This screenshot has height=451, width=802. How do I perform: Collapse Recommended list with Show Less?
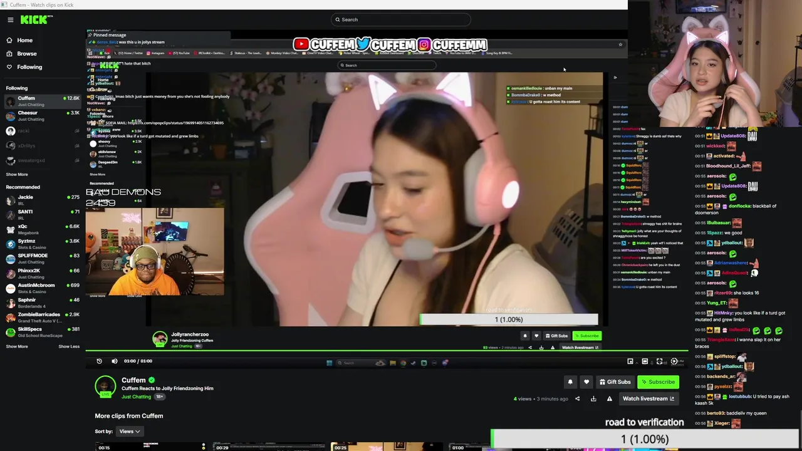(69, 346)
